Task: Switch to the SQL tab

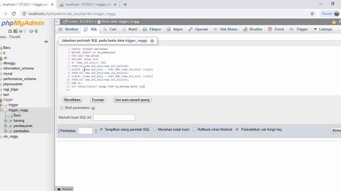Action: click(x=91, y=29)
